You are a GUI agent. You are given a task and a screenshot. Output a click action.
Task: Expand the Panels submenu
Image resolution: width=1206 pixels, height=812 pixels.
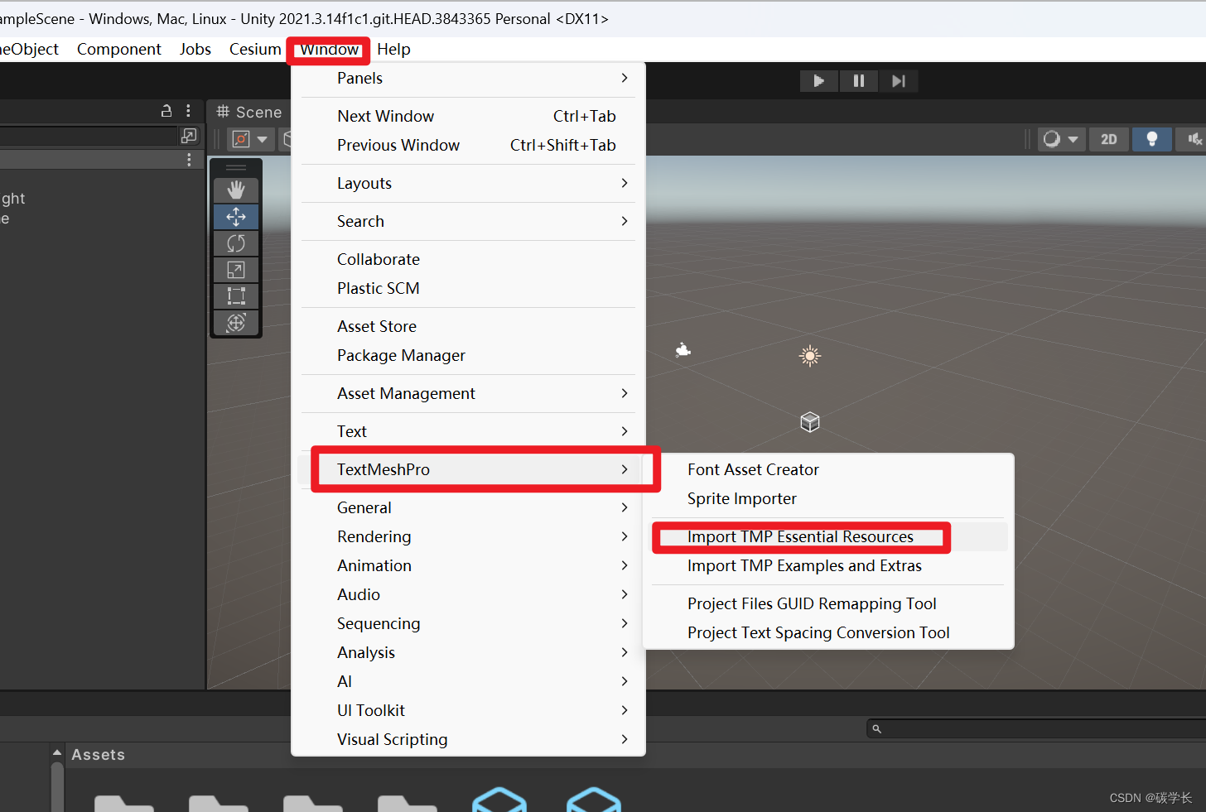click(x=468, y=78)
